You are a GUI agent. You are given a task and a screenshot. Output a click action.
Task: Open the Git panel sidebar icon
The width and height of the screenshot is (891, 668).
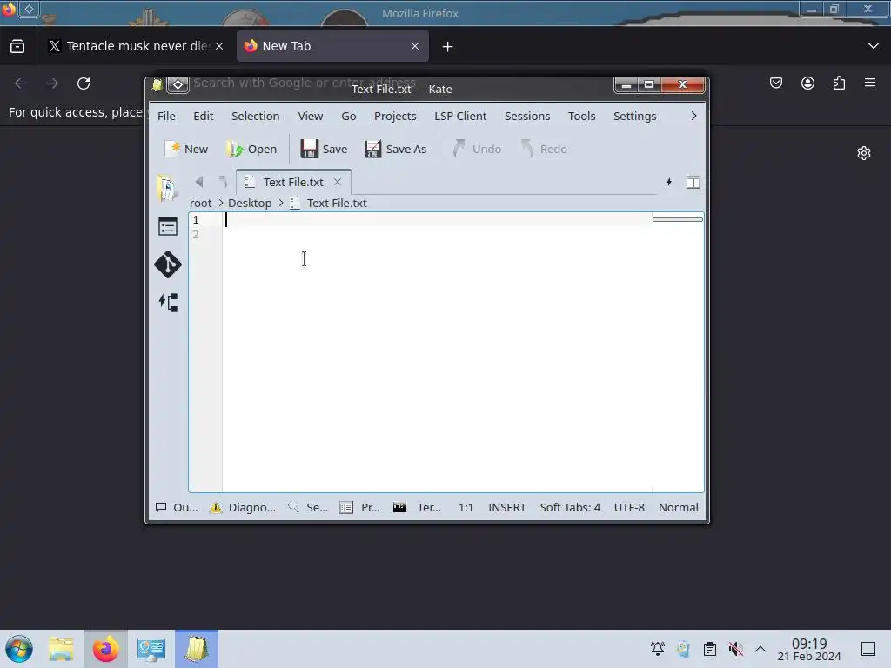[x=168, y=264]
